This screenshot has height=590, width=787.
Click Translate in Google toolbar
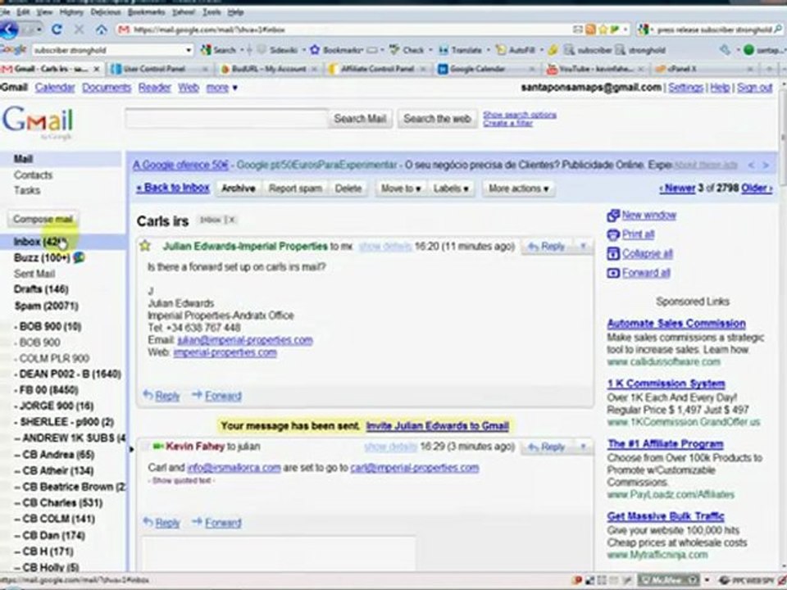(x=460, y=50)
